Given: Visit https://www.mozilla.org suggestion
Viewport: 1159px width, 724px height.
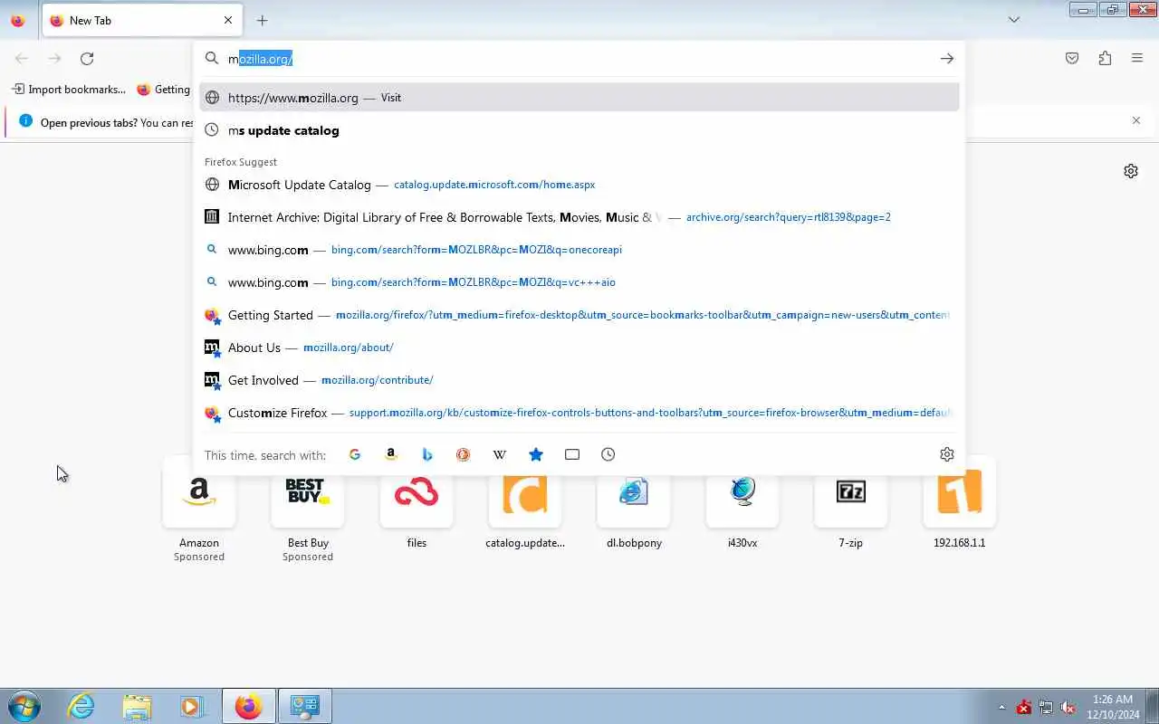Looking at the screenshot, I should pyautogui.click(x=579, y=98).
